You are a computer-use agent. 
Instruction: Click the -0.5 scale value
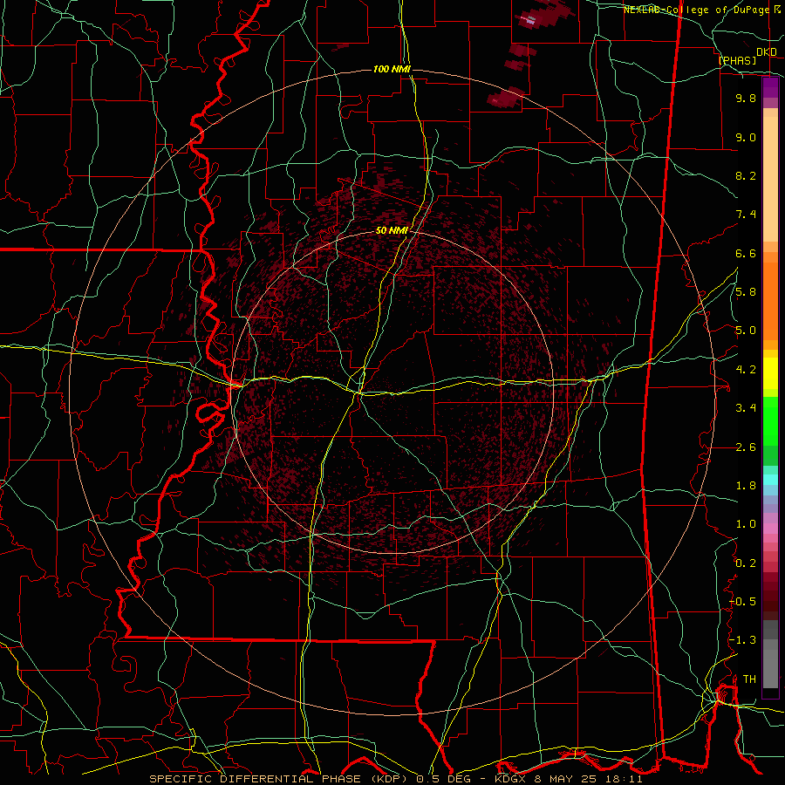[x=742, y=602]
